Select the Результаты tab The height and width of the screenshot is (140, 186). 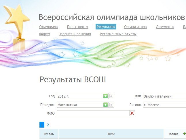[106, 27]
